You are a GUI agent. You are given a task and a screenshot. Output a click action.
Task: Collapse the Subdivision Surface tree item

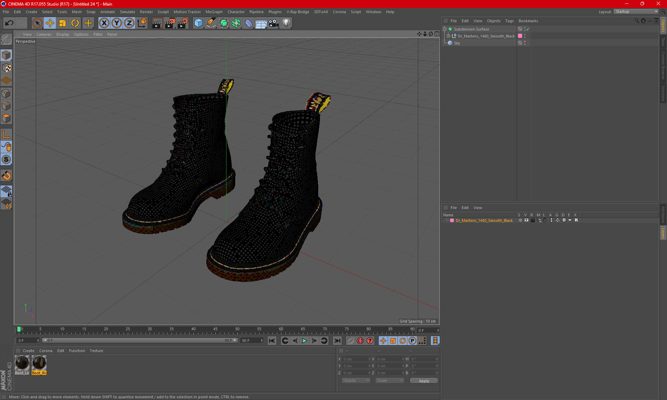[444, 29]
